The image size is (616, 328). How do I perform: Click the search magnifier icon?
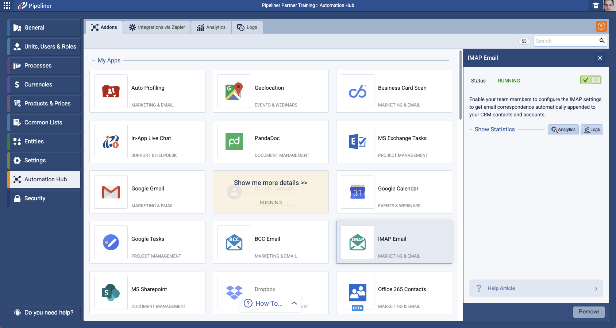pyautogui.click(x=602, y=41)
